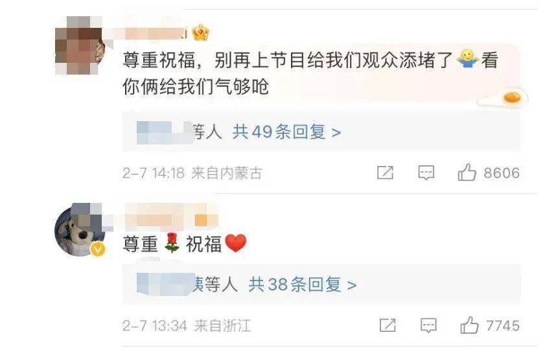Click the yellow V verified badge
The height and width of the screenshot is (350, 547).
pos(98,249)
